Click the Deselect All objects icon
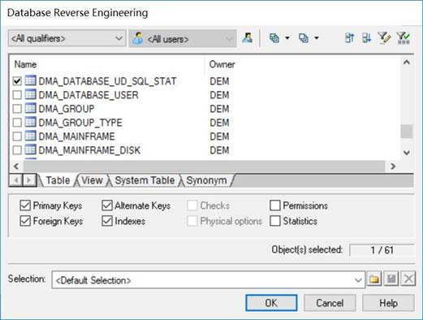This screenshot has height=320, width=423. coord(304,38)
